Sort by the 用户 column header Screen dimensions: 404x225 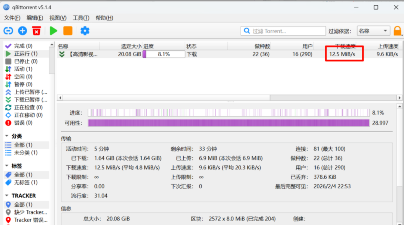pos(292,46)
